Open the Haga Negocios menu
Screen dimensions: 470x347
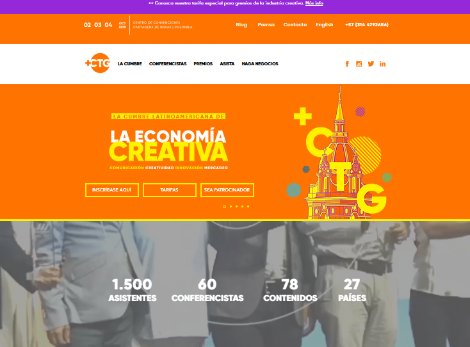(260, 64)
